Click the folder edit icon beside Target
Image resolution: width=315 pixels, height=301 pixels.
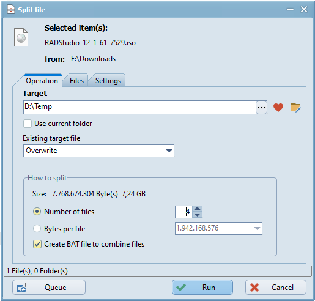click(x=295, y=108)
